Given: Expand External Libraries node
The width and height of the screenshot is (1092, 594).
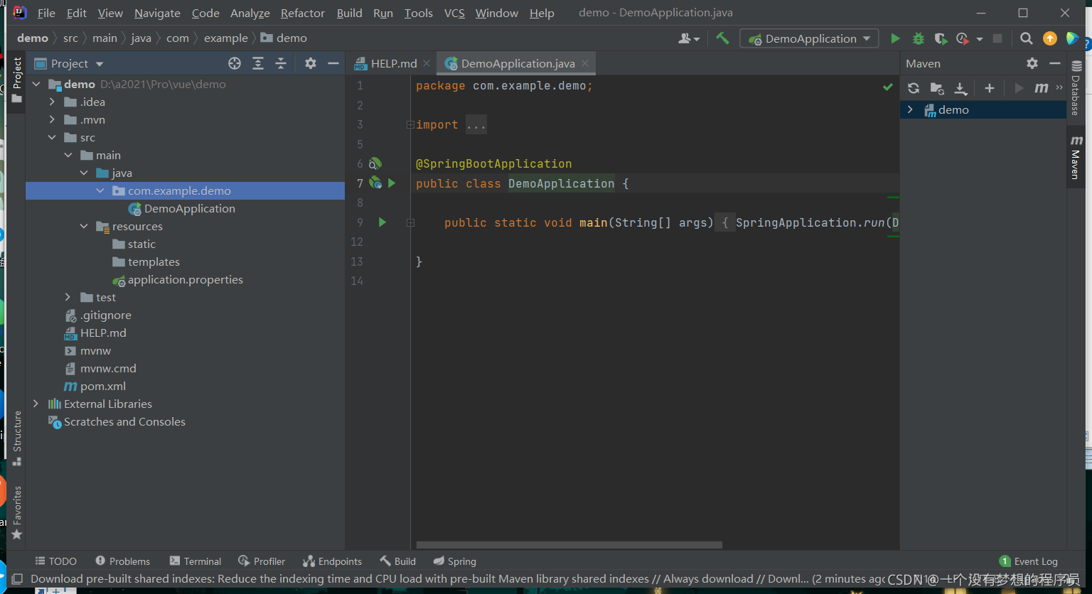Looking at the screenshot, I should pyautogui.click(x=36, y=404).
